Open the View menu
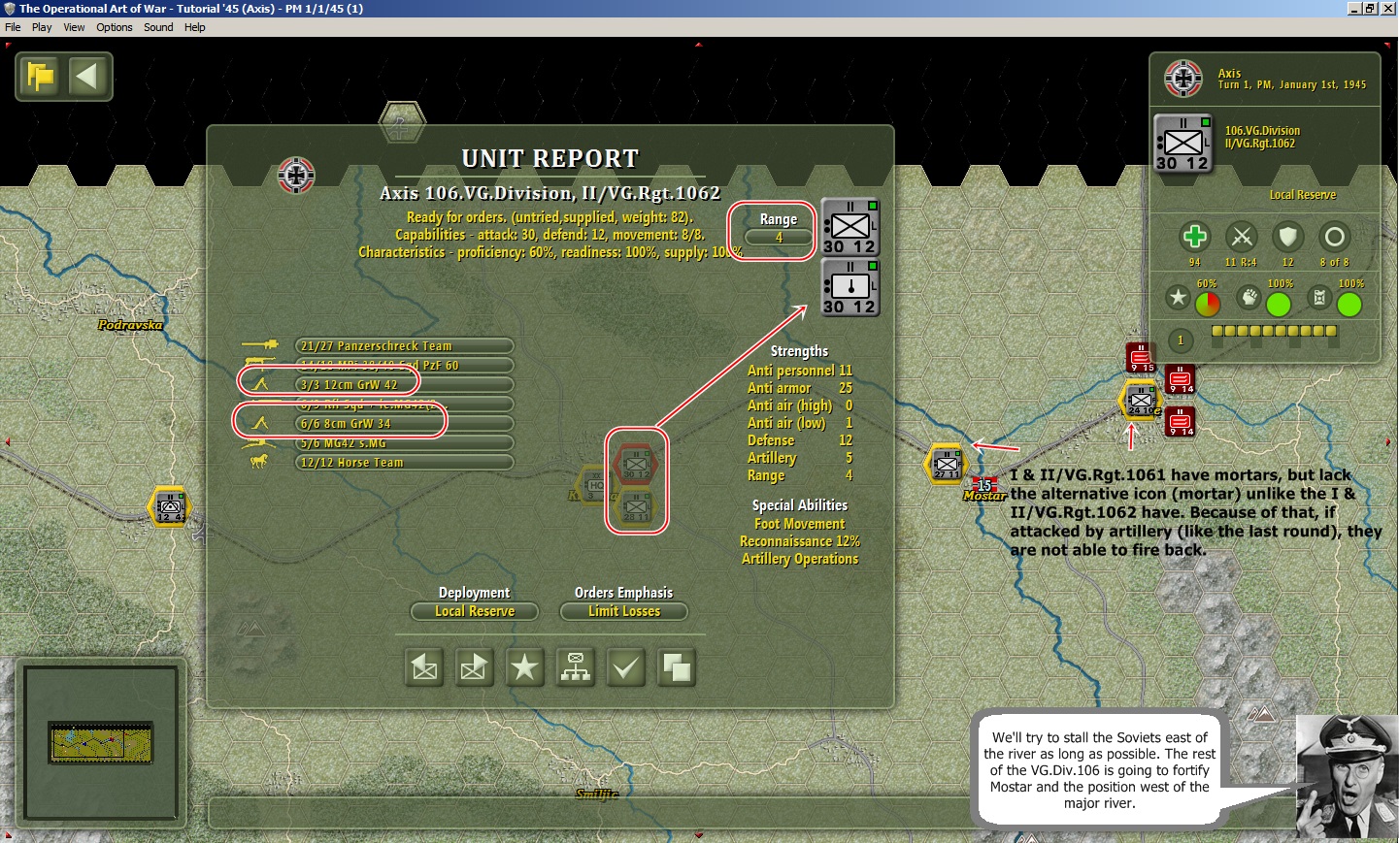This screenshot has width=1399, height=843. point(74,27)
